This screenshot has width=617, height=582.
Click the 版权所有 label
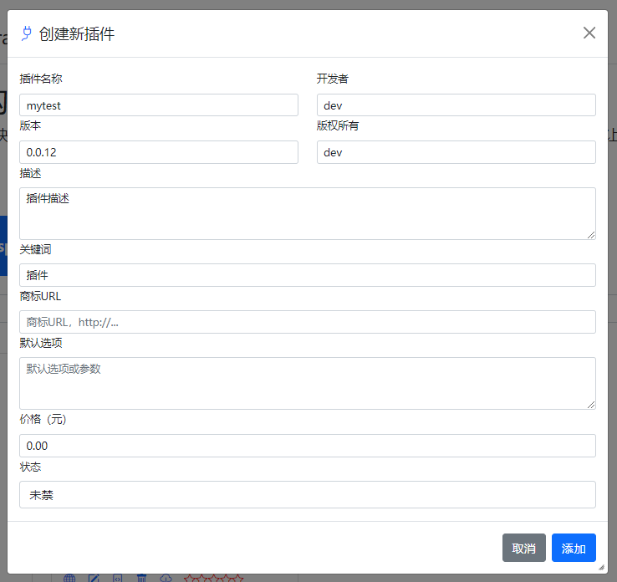(x=338, y=125)
